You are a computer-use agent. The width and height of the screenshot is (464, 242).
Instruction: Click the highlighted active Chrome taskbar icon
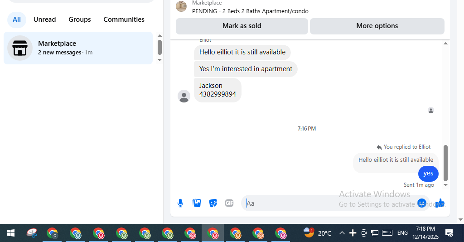pyautogui.click(x=213, y=233)
